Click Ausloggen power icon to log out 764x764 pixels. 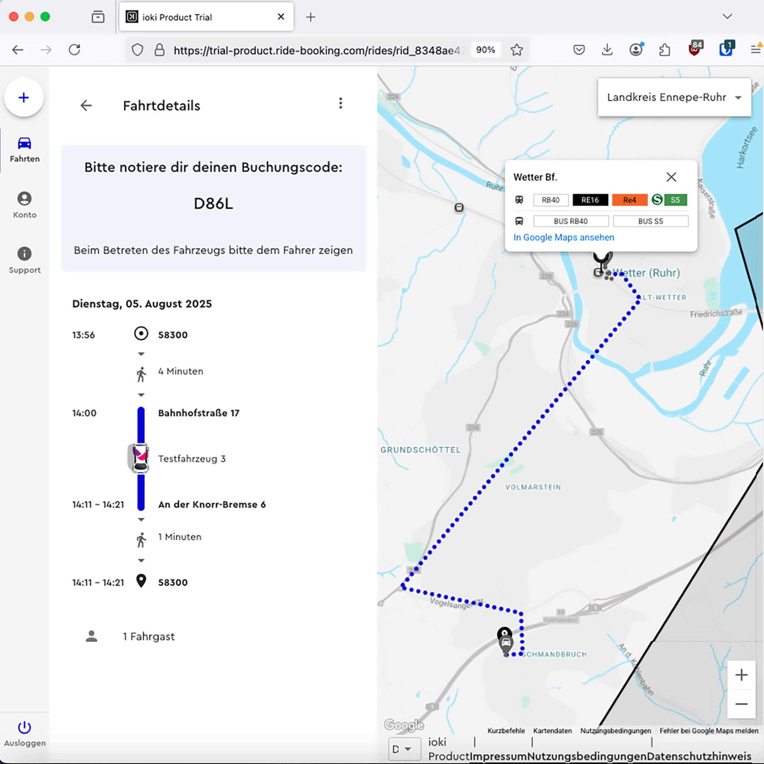tap(24, 734)
